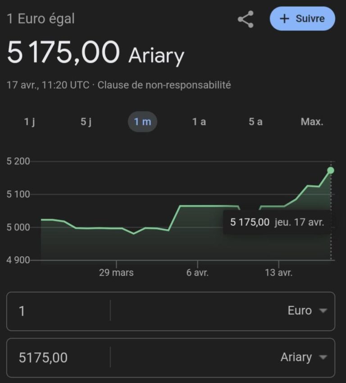Click the plus icon in Suivre
Image resolution: width=346 pixels, height=383 pixels.
point(284,19)
